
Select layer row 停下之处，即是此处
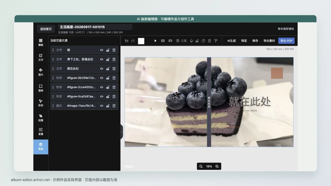(84, 59)
